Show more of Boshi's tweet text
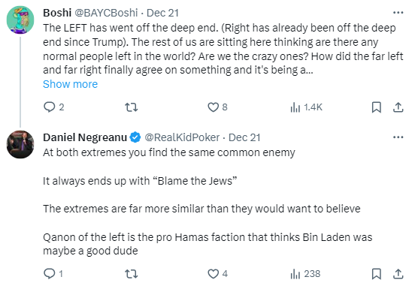 [70, 84]
